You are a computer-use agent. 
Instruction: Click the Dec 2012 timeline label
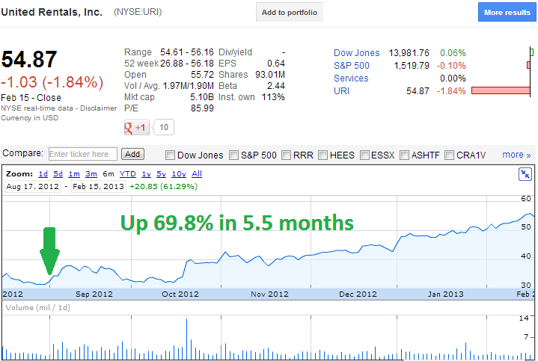tap(358, 294)
